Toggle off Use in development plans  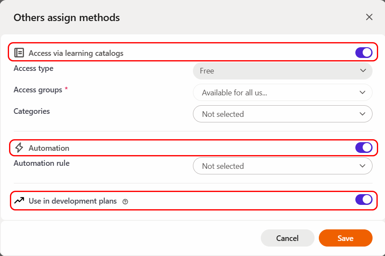(364, 200)
